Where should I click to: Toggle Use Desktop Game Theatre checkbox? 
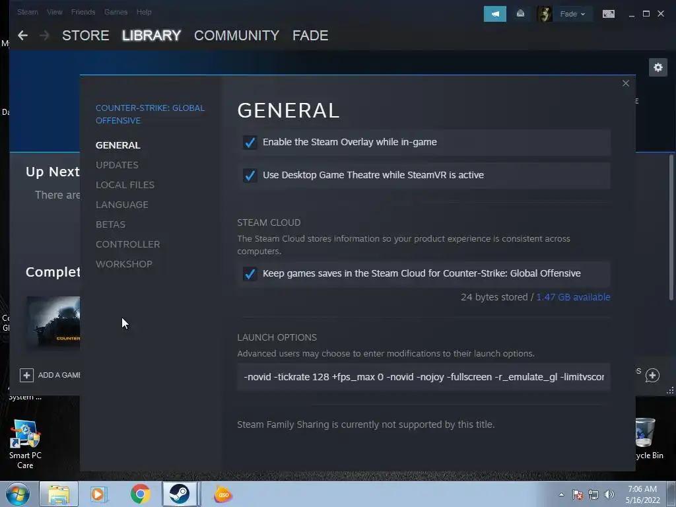[x=250, y=175]
